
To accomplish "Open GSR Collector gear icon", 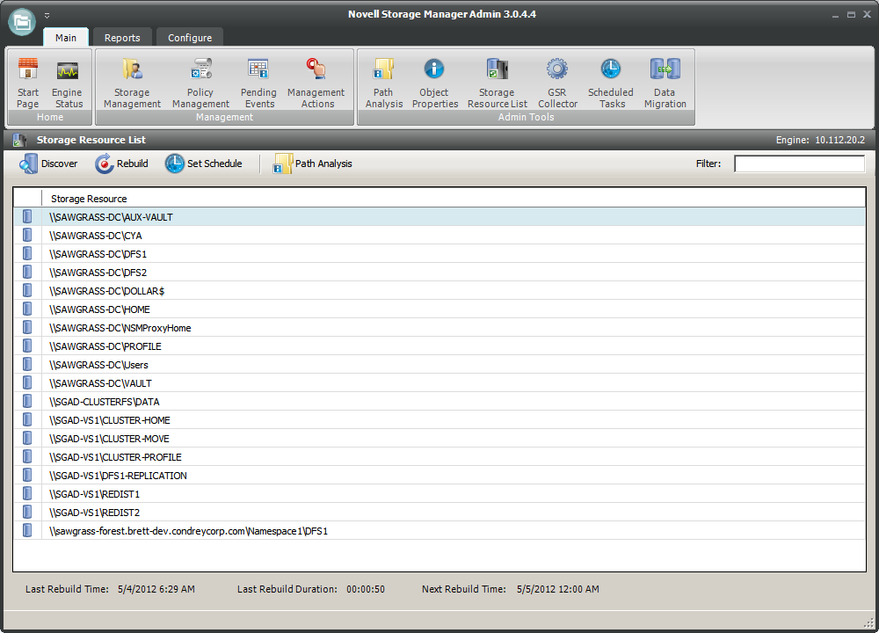I will coord(557,83).
